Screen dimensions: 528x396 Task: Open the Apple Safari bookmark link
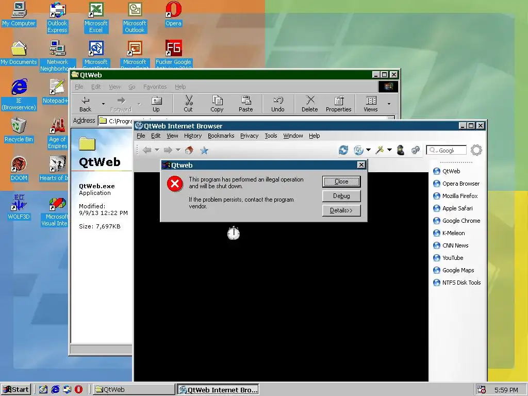[453, 208]
